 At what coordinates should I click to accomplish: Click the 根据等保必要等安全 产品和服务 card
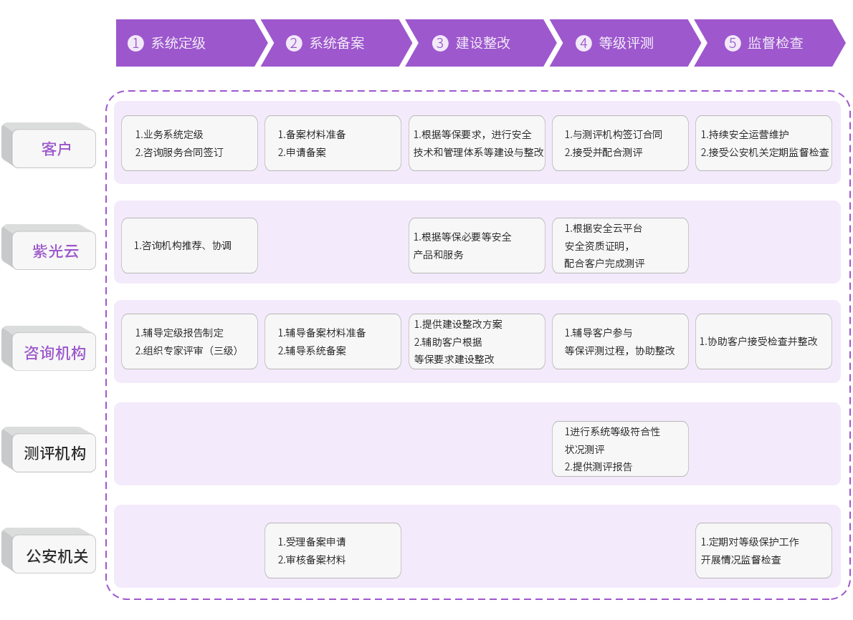coord(477,246)
